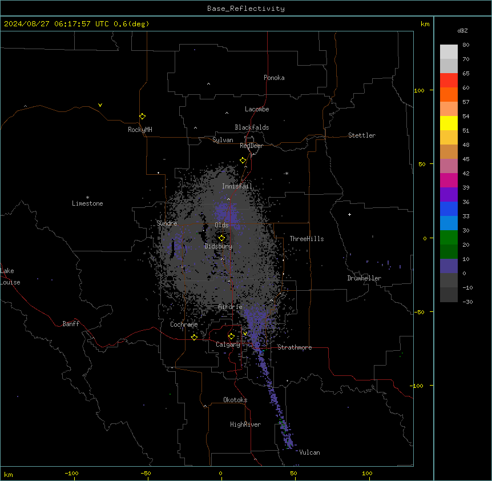
Task: Click the Blackfalds label
Action: click(252, 127)
